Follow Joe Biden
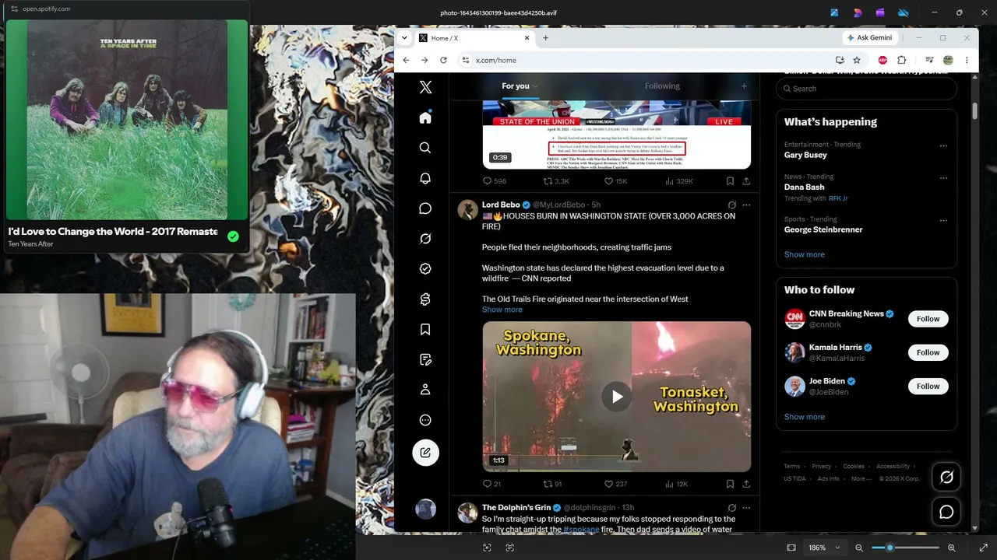The width and height of the screenshot is (997, 560). tap(928, 386)
